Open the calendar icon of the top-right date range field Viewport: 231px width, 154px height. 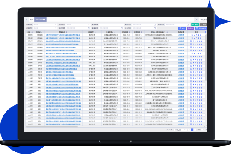[188, 25]
